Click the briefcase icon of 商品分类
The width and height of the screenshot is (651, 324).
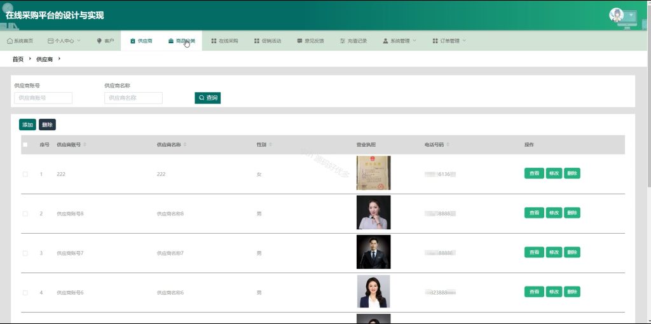(x=170, y=41)
